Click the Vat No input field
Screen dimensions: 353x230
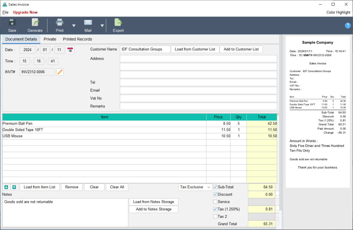(198, 98)
